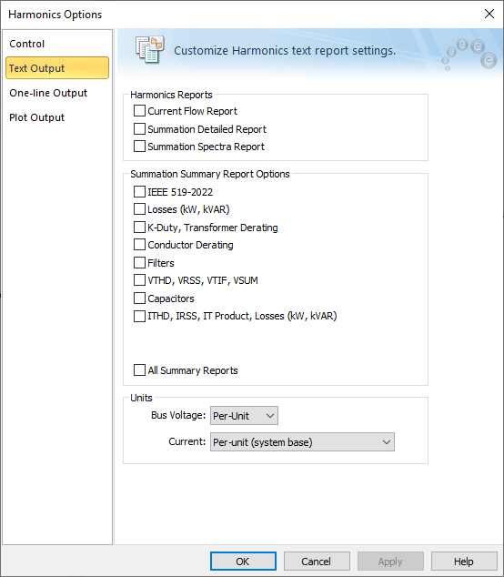Open Help for Harmonics Options
The image size is (504, 577).
tap(464, 562)
